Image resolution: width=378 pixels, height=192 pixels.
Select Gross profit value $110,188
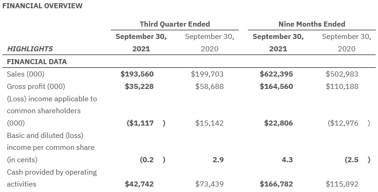coord(342,86)
